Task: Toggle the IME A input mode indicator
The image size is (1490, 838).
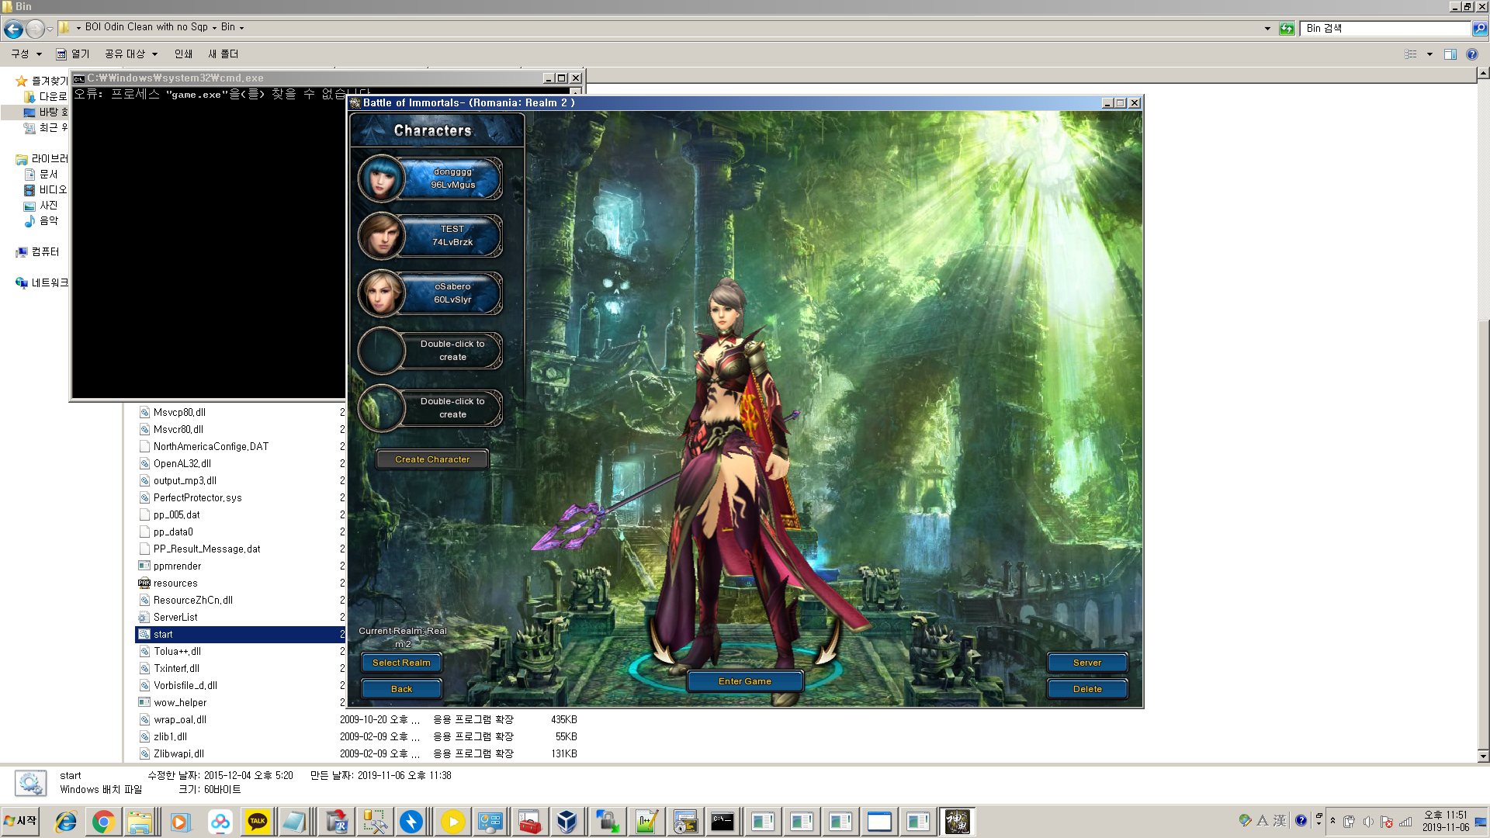Action: pyautogui.click(x=1263, y=821)
